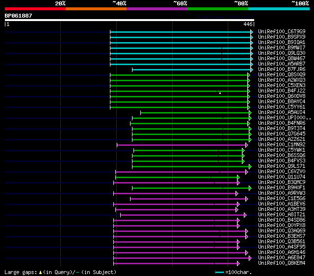Click the UniRef100_C6T9G9 label

point(282,31)
